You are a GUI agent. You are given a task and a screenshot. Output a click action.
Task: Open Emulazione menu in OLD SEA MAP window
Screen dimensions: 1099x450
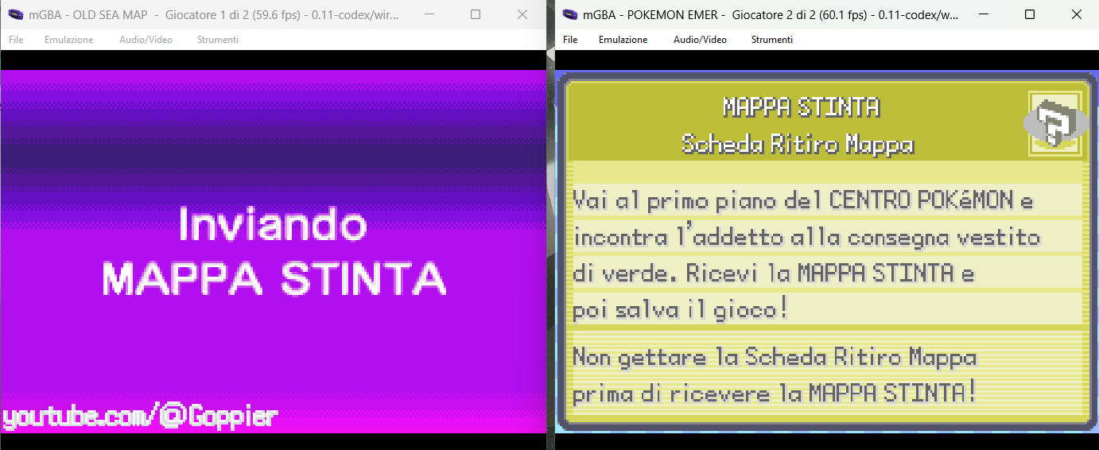(68, 40)
